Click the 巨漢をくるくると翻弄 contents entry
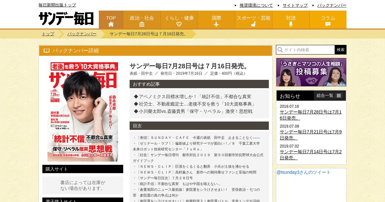Image resolution: width=385 pixels, height=202 pixels. point(191,166)
